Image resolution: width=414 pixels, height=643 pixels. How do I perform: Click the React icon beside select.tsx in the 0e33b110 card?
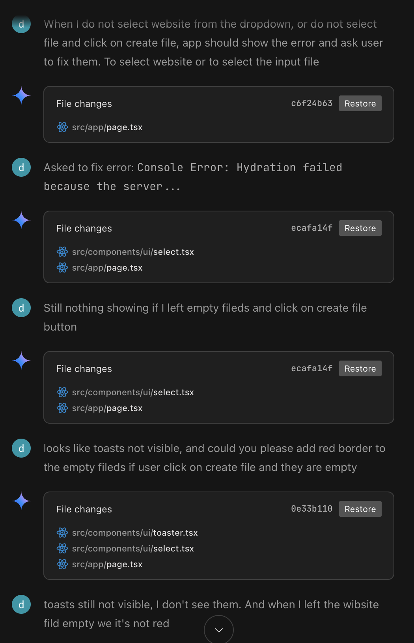click(x=62, y=548)
